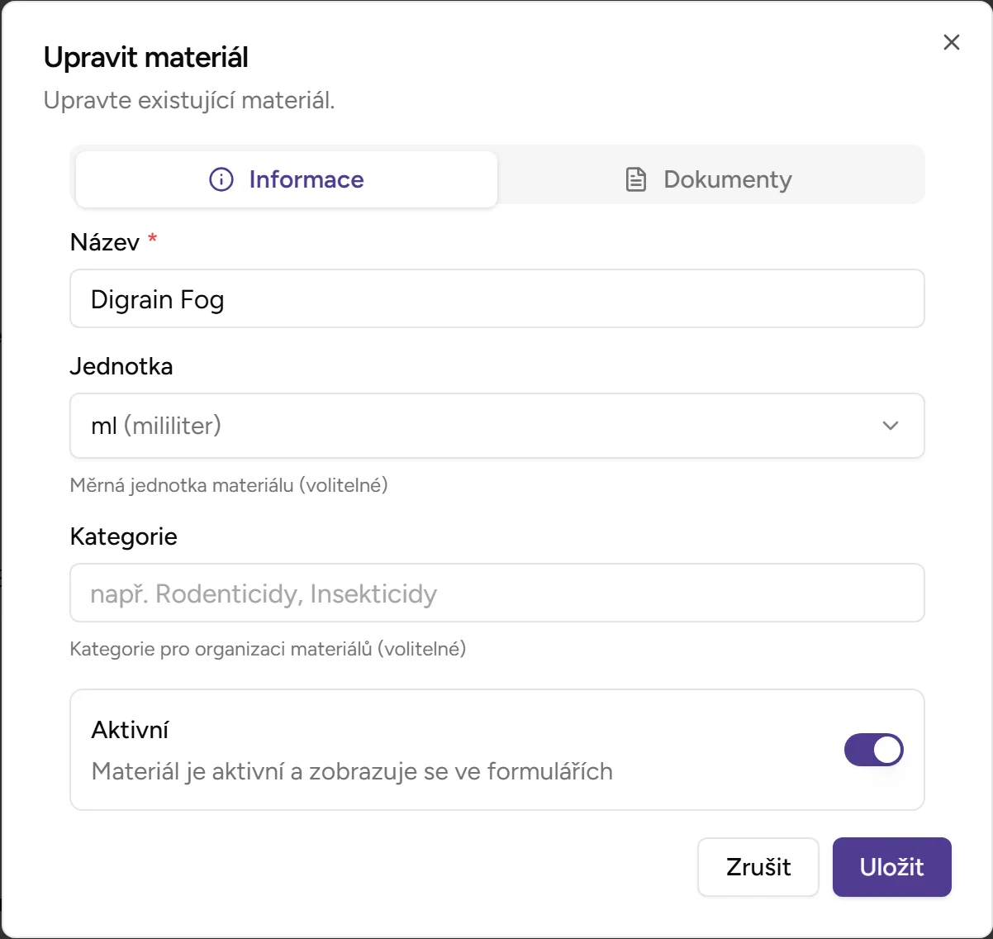
Task: Focus the Kategorie input field
Action: tap(496, 593)
